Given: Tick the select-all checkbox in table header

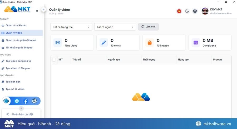Looking at the screenshot, I should 54,59.
